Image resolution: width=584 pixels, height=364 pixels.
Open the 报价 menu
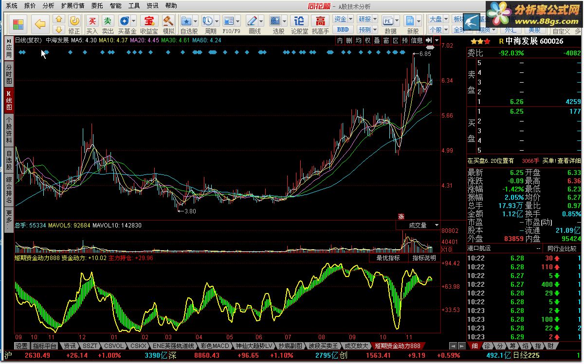[30, 6]
